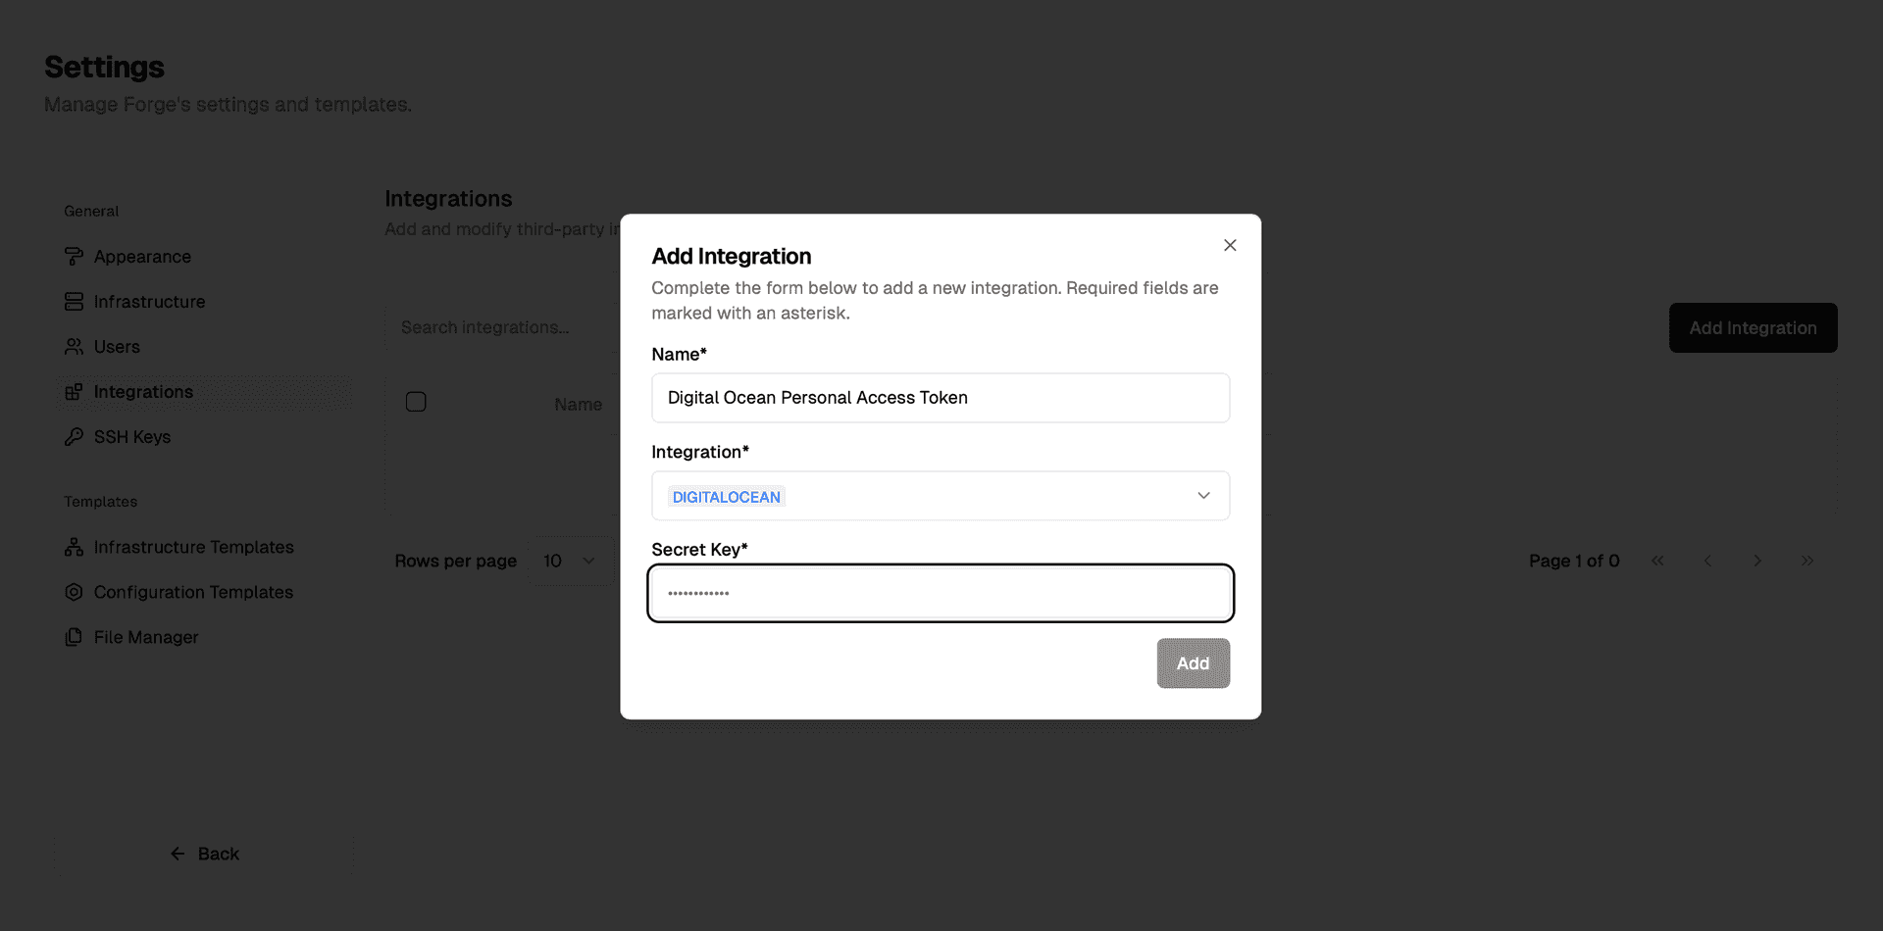
Task: Click the Name input field
Action: [941, 398]
